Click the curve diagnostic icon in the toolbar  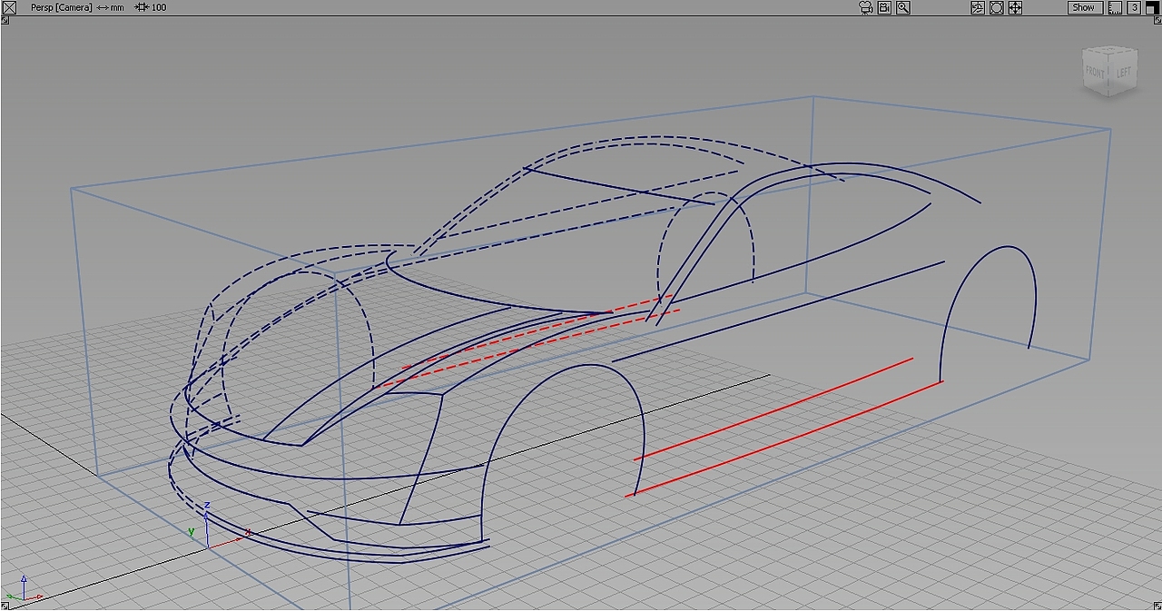click(979, 7)
